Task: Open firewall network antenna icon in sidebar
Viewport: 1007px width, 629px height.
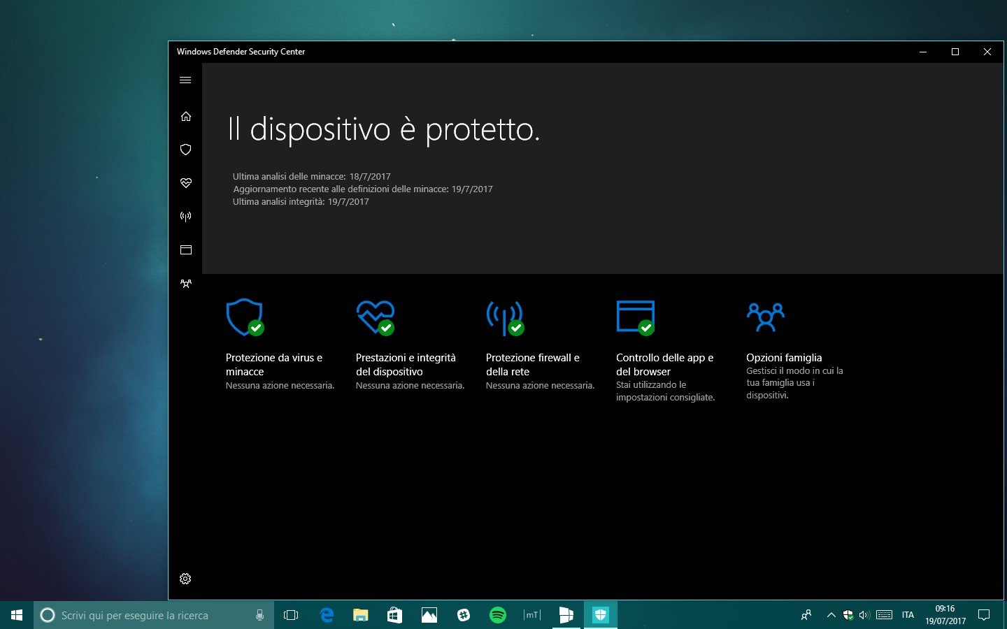Action: click(185, 217)
